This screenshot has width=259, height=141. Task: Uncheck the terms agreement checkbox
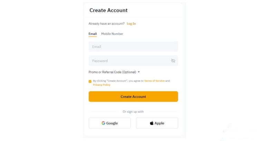(90, 82)
